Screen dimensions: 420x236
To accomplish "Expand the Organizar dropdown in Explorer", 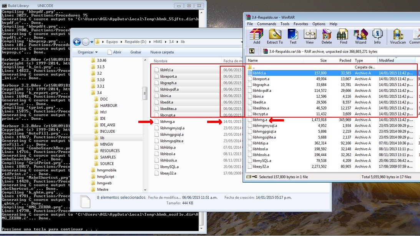I will tap(88, 52).
